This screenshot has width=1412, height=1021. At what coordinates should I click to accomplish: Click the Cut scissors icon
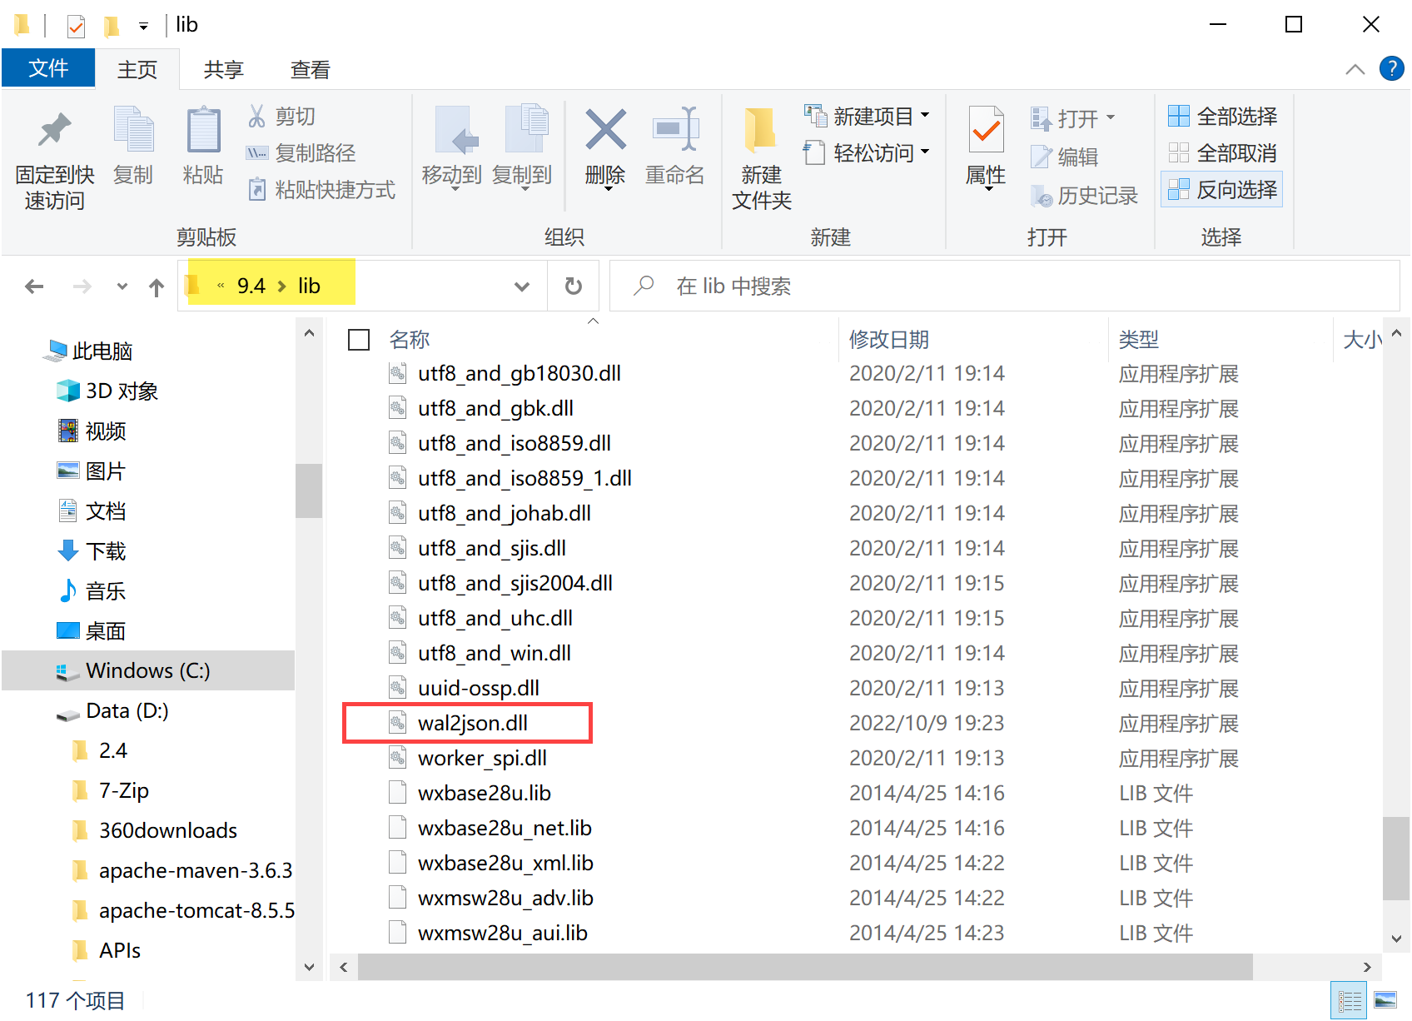point(256,116)
